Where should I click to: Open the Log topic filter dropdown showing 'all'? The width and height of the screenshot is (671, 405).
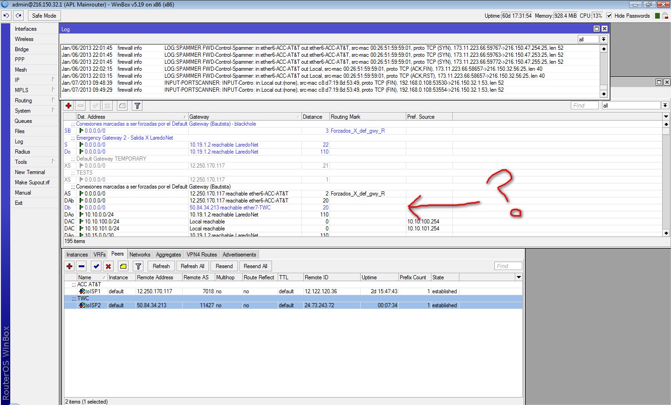tap(588, 40)
